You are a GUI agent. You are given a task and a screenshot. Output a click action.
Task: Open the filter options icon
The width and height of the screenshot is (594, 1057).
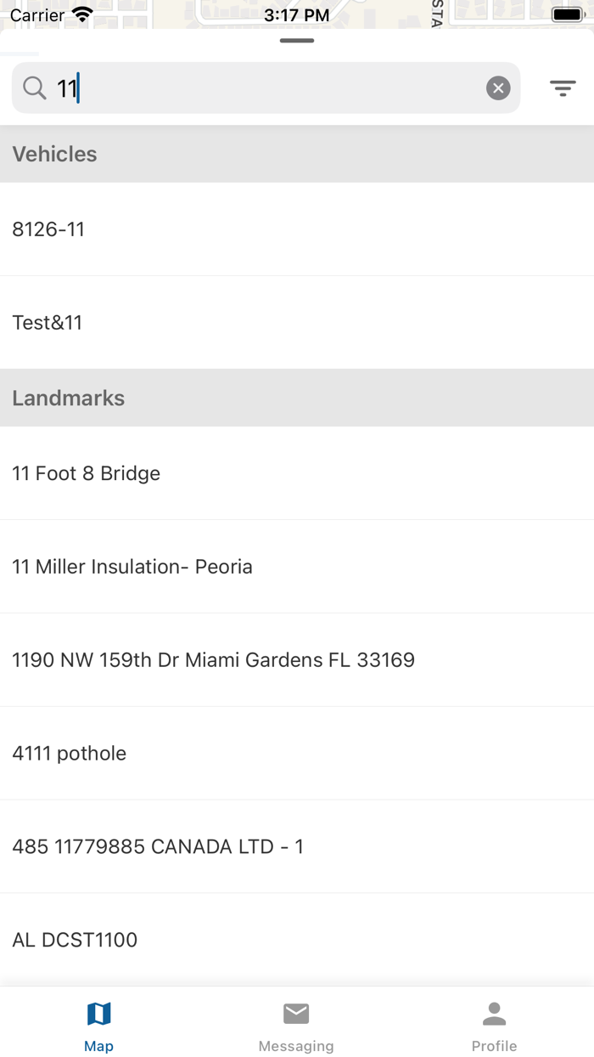pyautogui.click(x=563, y=88)
